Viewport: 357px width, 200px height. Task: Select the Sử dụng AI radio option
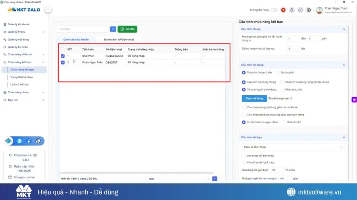[278, 72]
